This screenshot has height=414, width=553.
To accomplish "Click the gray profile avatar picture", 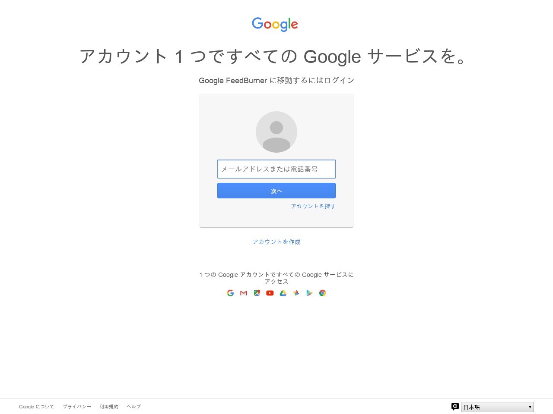I will click(x=276, y=132).
